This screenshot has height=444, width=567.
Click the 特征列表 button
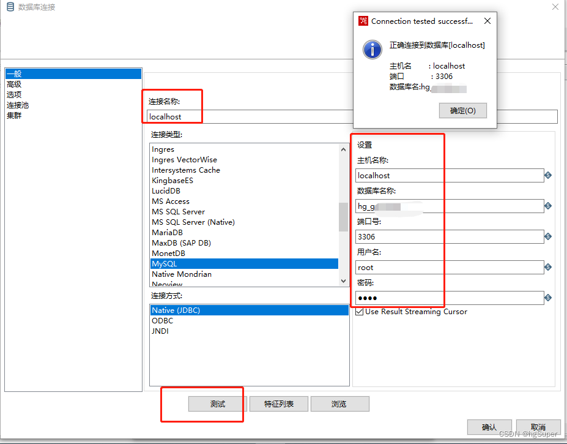click(x=278, y=404)
